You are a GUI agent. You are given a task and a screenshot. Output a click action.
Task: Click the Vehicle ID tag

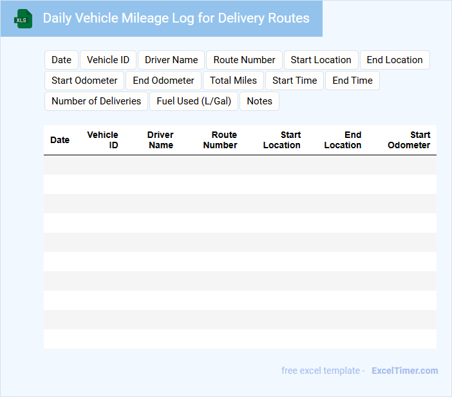tap(108, 60)
